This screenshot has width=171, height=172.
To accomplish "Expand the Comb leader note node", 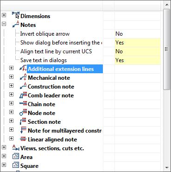I will pyautogui.click(x=11, y=94).
